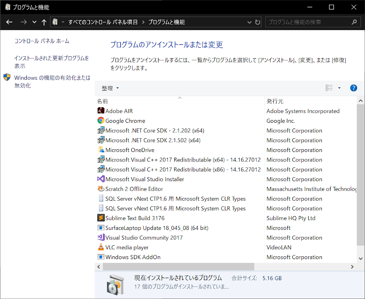The image size is (365, 299).
Task: Open コントロール パネル ホーム link
Action: (42, 41)
